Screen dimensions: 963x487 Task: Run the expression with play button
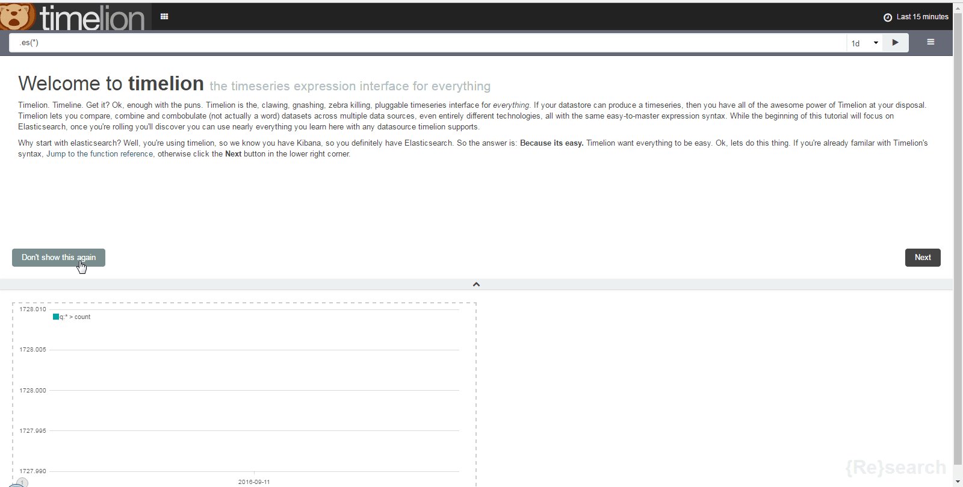pyautogui.click(x=896, y=43)
